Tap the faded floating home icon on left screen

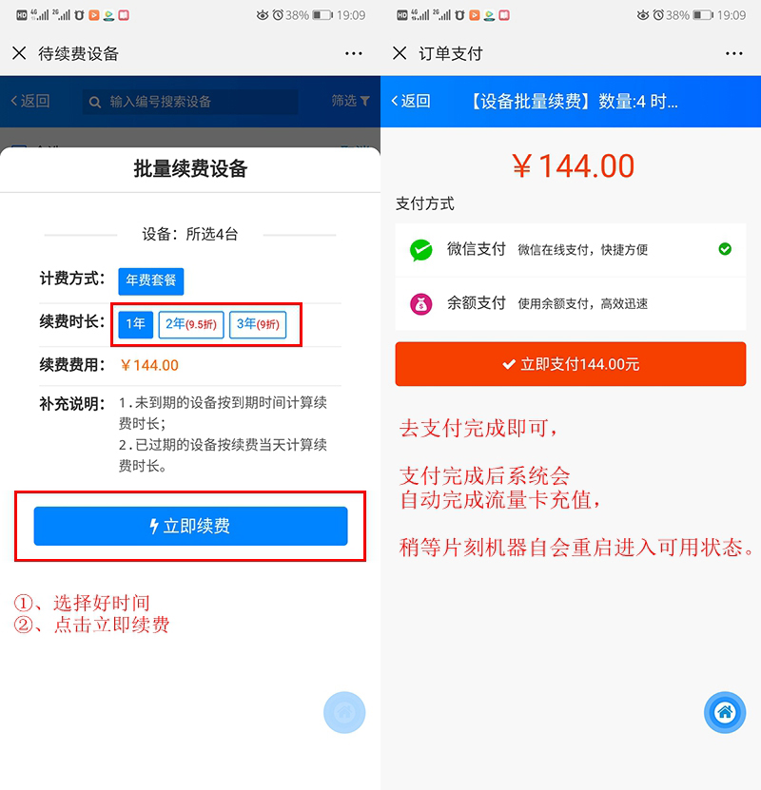point(344,712)
